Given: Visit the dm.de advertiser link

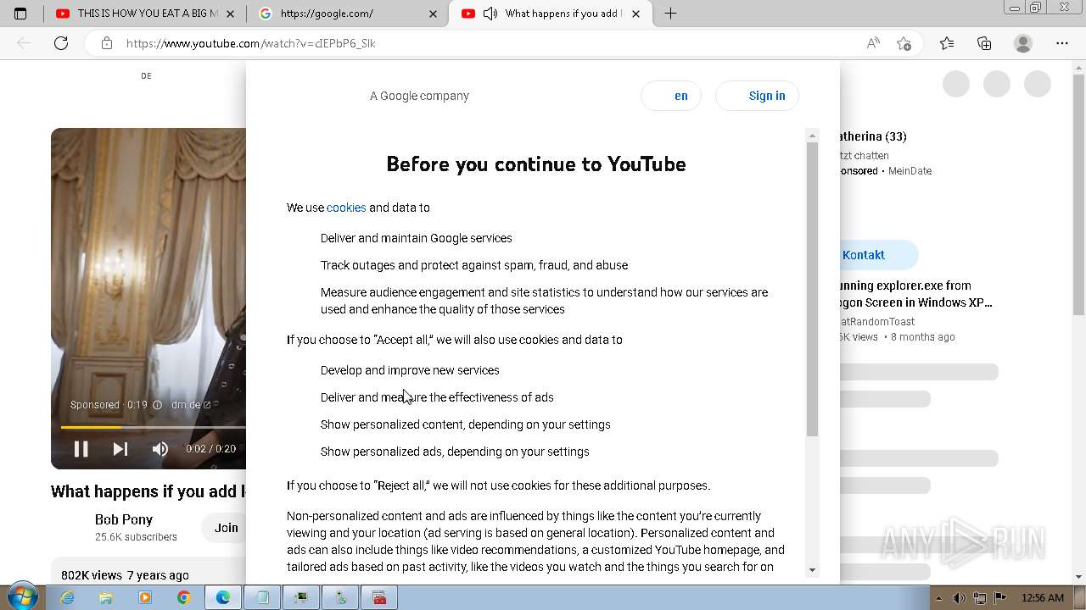Looking at the screenshot, I should [191, 405].
